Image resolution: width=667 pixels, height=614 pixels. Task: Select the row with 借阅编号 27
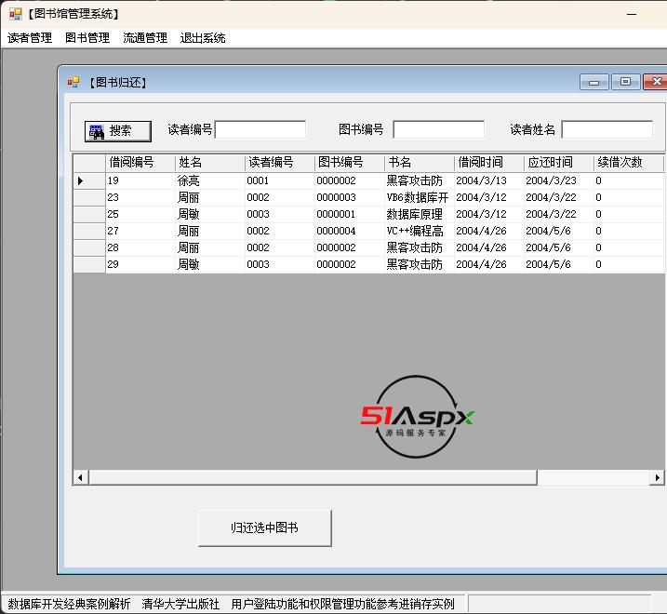click(140, 231)
